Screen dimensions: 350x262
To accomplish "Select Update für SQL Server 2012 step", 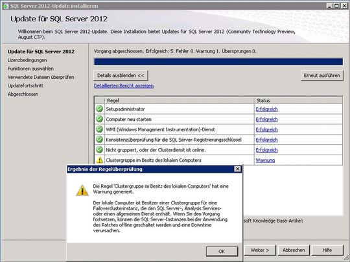I will [41, 52].
